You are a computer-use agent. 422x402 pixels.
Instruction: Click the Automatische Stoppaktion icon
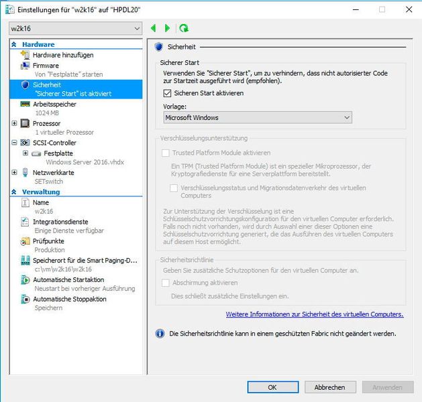[25, 299]
